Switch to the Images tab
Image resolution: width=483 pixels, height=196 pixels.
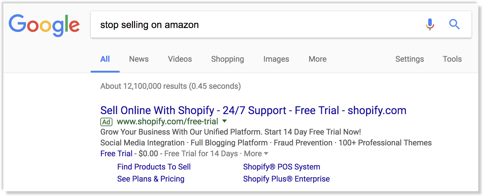tap(276, 59)
